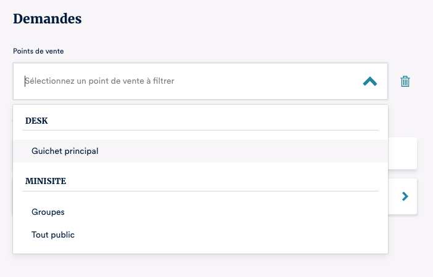This screenshot has width=433, height=277.
Task: Collapse the dropdown with the up chevron
Action: click(369, 81)
